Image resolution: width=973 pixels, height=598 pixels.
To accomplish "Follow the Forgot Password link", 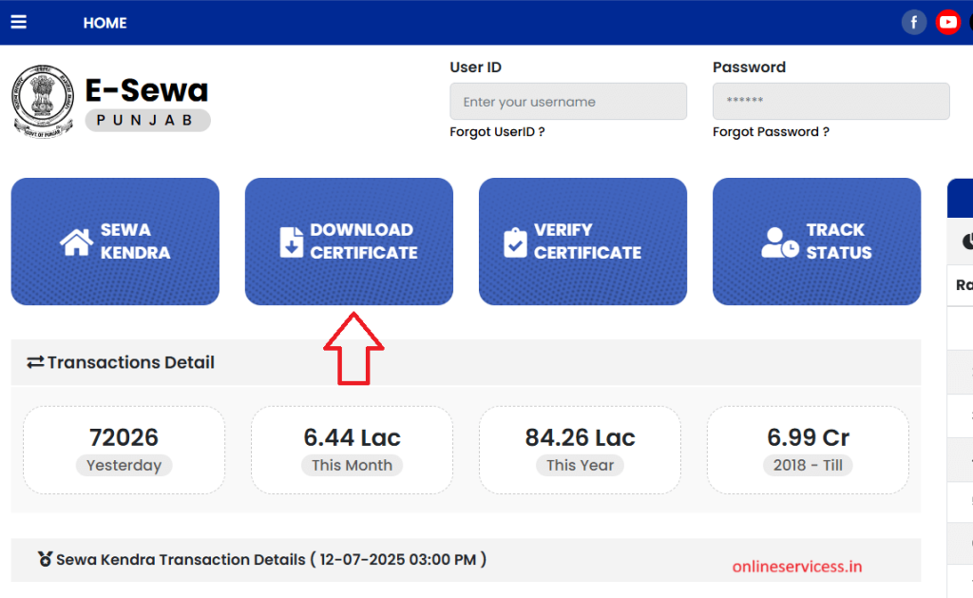I will click(771, 131).
